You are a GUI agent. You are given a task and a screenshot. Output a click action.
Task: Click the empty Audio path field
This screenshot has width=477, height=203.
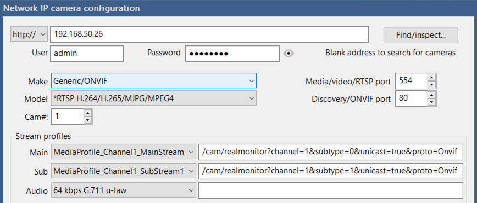click(x=331, y=190)
